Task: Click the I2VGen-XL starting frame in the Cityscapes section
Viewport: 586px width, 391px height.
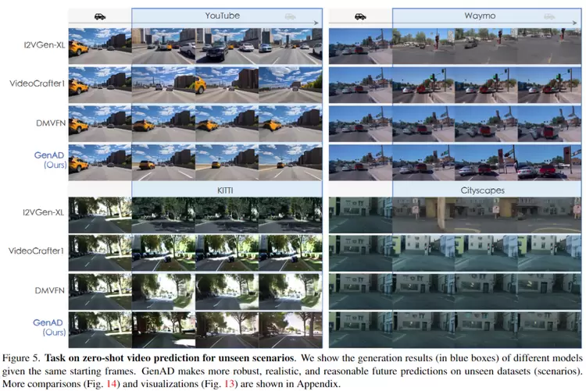Action: point(359,212)
